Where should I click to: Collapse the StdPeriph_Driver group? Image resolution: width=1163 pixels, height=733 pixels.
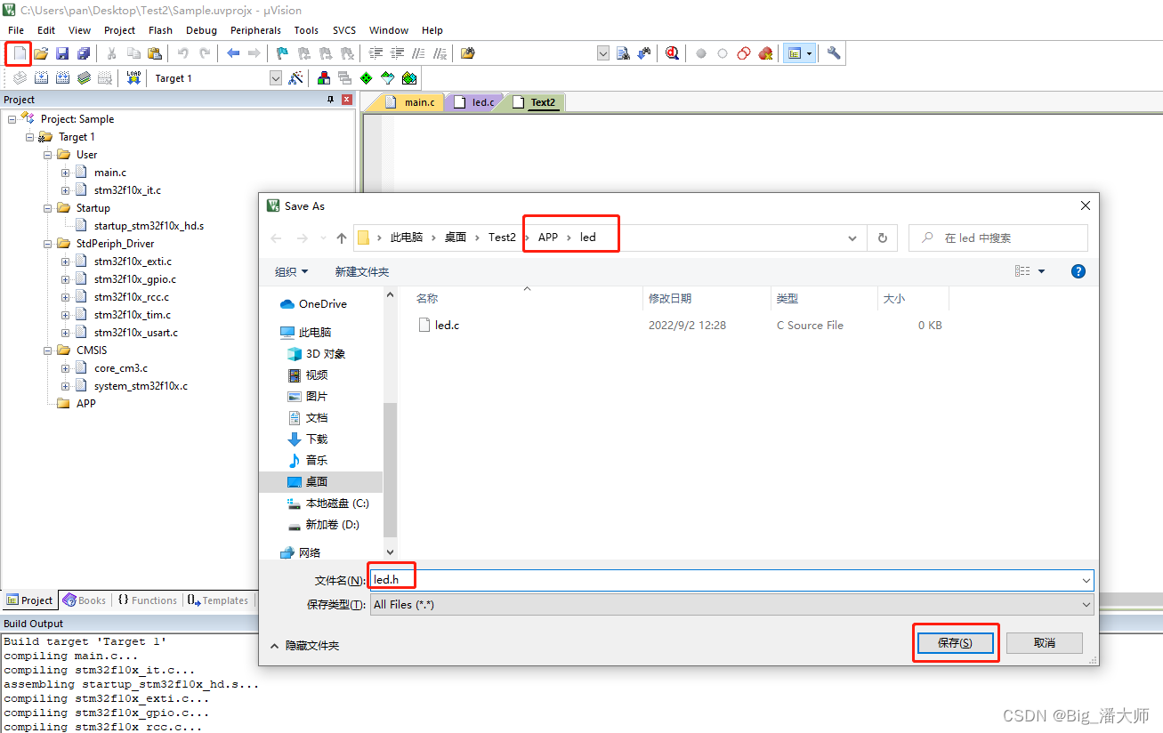(48, 244)
